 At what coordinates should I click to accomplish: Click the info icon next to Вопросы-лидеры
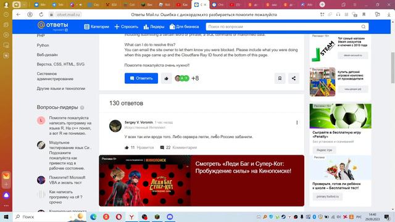[x=82, y=107]
